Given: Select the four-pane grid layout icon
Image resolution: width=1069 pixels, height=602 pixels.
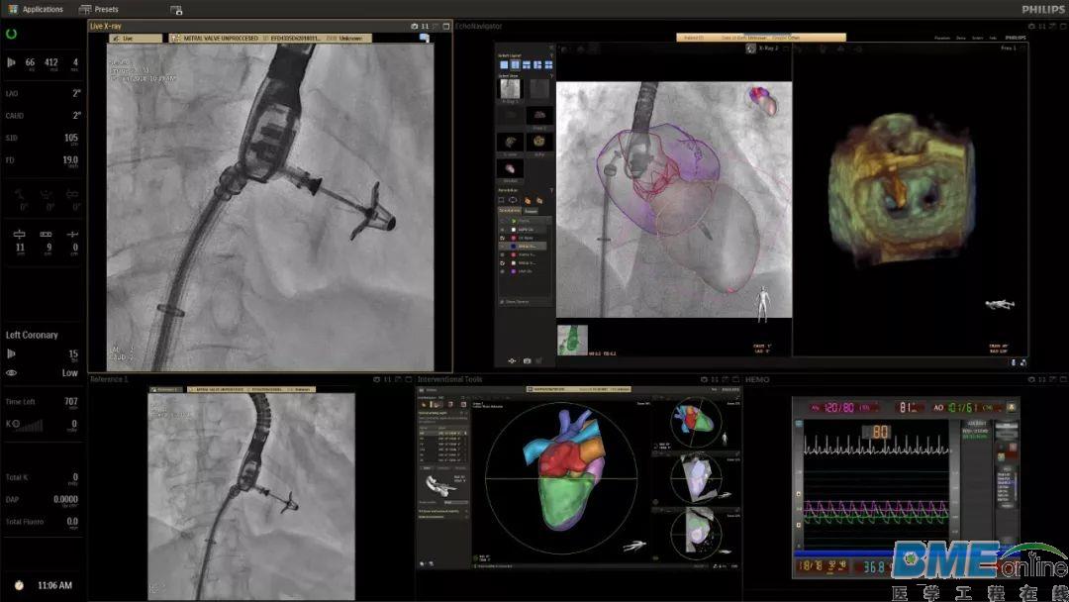Looking at the screenshot, I should pyautogui.click(x=548, y=64).
